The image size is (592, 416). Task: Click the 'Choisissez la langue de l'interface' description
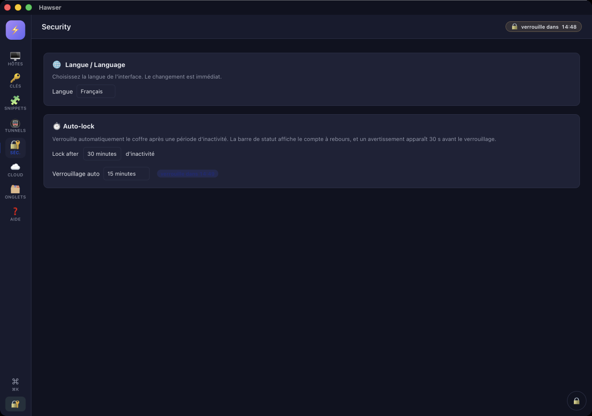(137, 77)
